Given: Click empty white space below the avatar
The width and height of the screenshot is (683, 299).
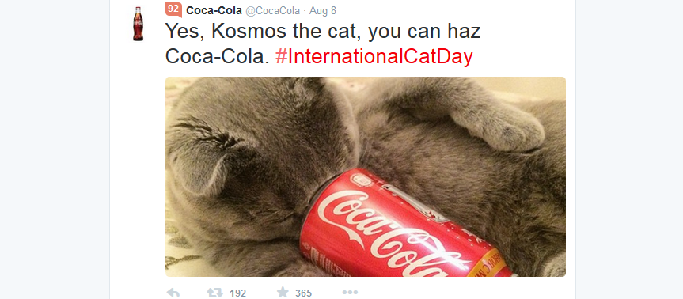Looking at the screenshot, I should tap(138, 174).
